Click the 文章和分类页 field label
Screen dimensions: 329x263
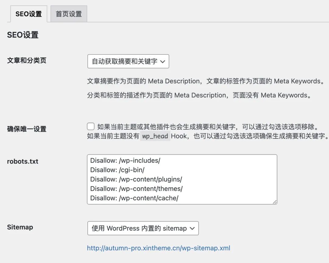click(x=27, y=60)
